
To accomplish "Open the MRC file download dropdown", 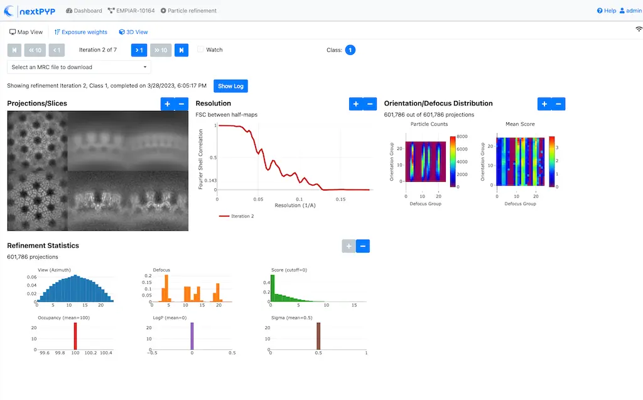I will (78, 67).
